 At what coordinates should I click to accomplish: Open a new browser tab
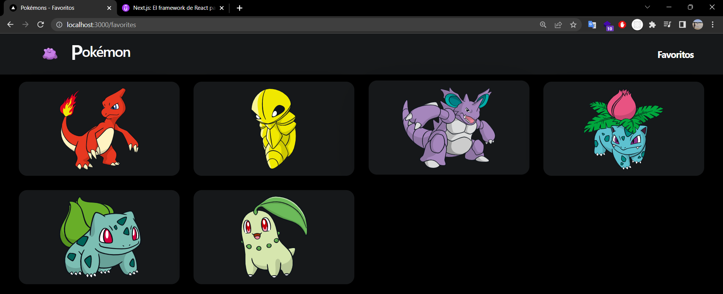tap(239, 8)
